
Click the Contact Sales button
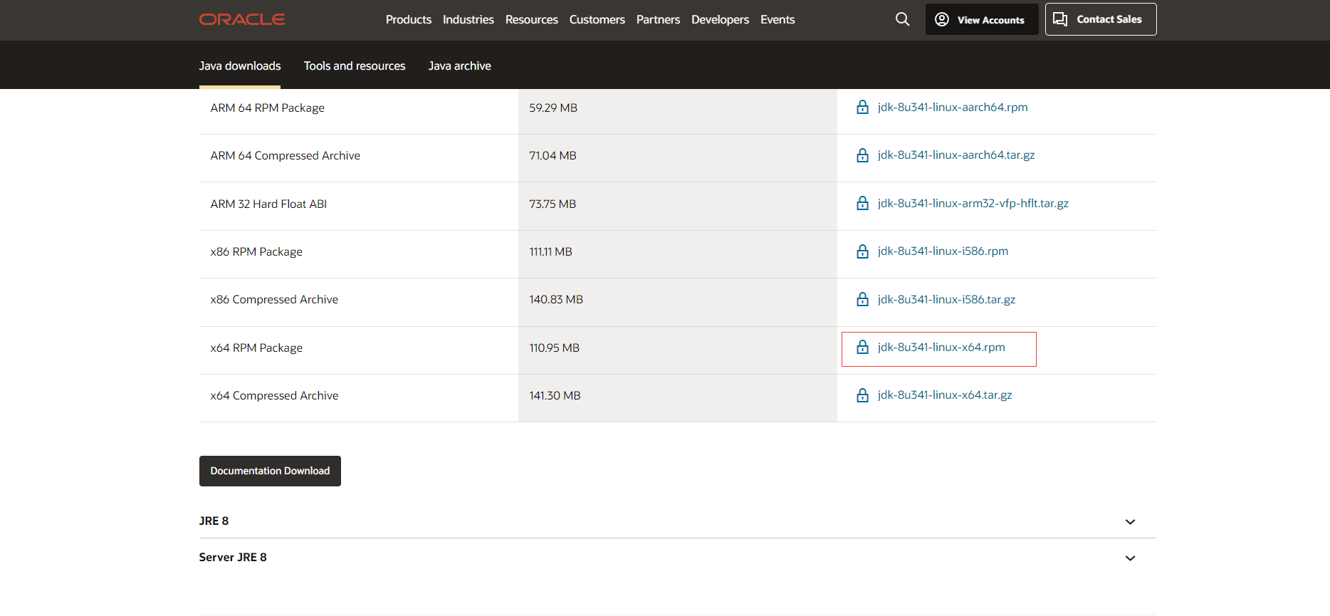(1100, 20)
